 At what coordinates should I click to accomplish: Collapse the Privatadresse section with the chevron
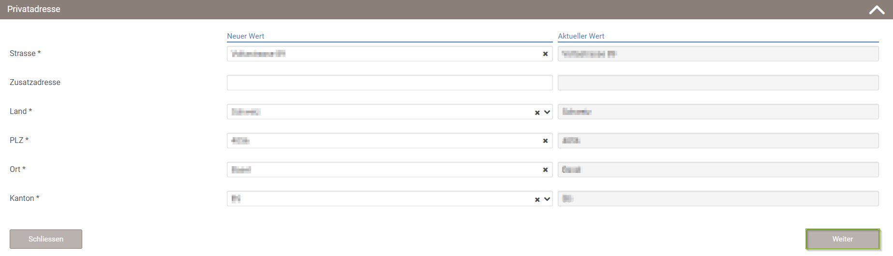tap(877, 10)
